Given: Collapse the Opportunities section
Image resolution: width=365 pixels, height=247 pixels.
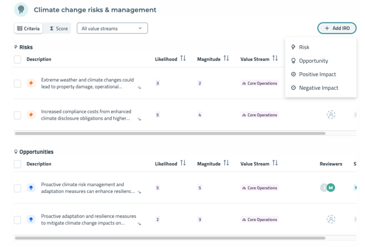Looking at the screenshot, I should pyautogui.click(x=34, y=152).
